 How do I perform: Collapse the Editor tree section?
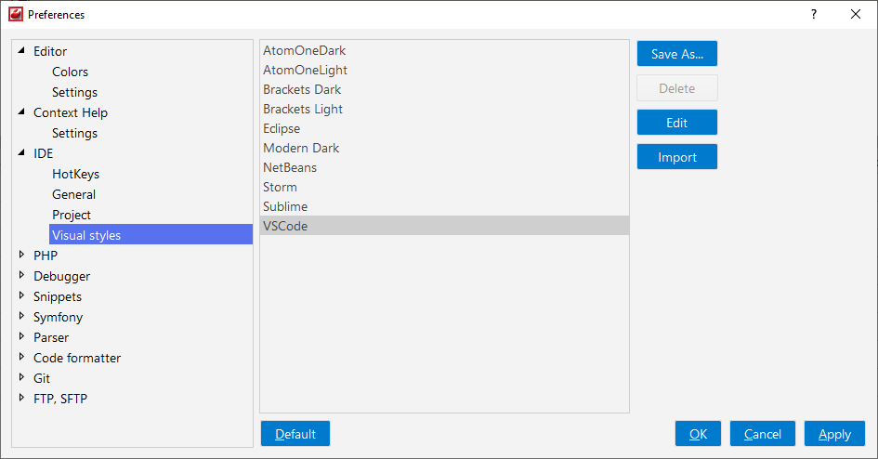(x=21, y=50)
